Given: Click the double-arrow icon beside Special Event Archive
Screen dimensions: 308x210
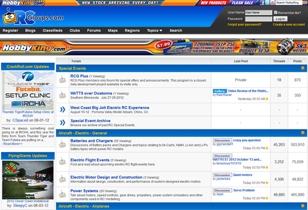Looking at the screenshot, I should click(63, 123).
